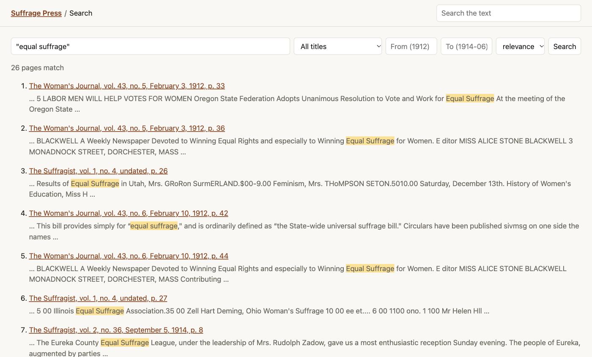Click the To (1914-06) date field

[466, 46]
